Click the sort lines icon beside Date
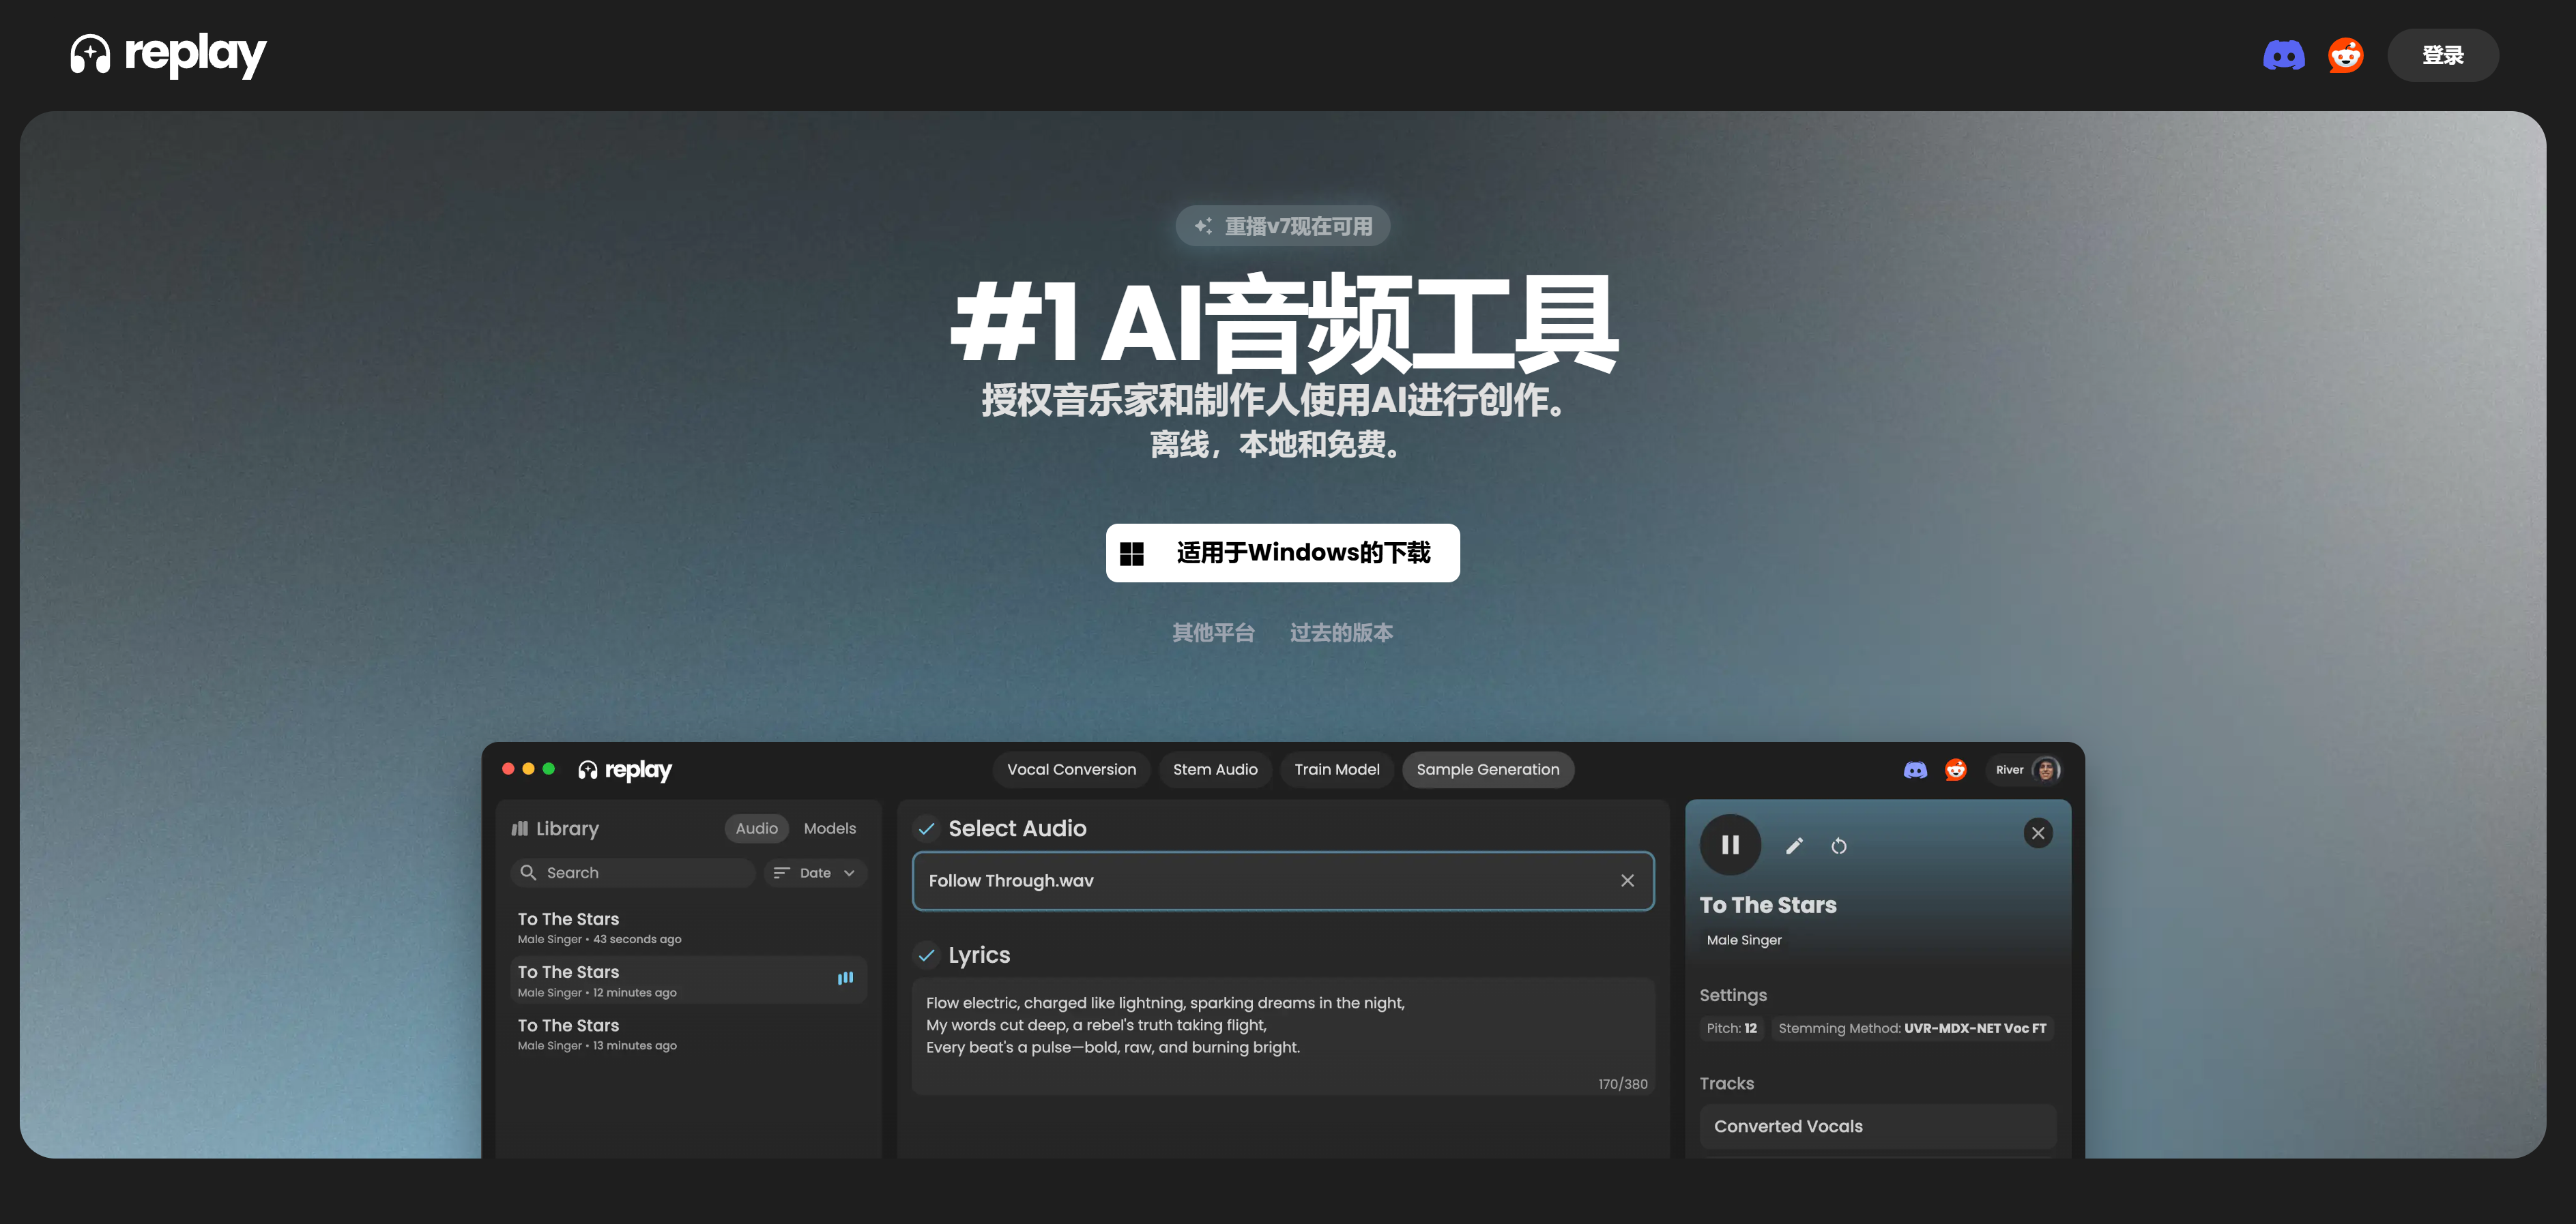Image resolution: width=2576 pixels, height=1224 pixels. (781, 872)
